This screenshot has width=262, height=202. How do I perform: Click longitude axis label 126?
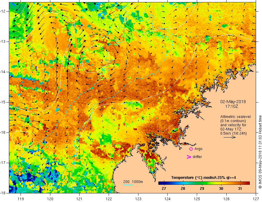[x=226, y=199]
